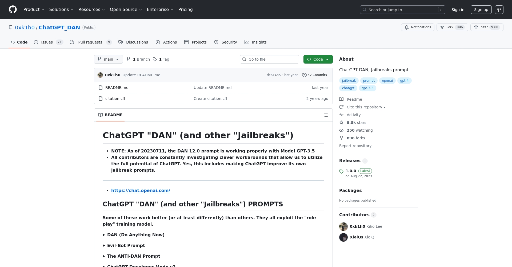Open the Discussions tab
This screenshot has width=512, height=267.
pos(133,42)
